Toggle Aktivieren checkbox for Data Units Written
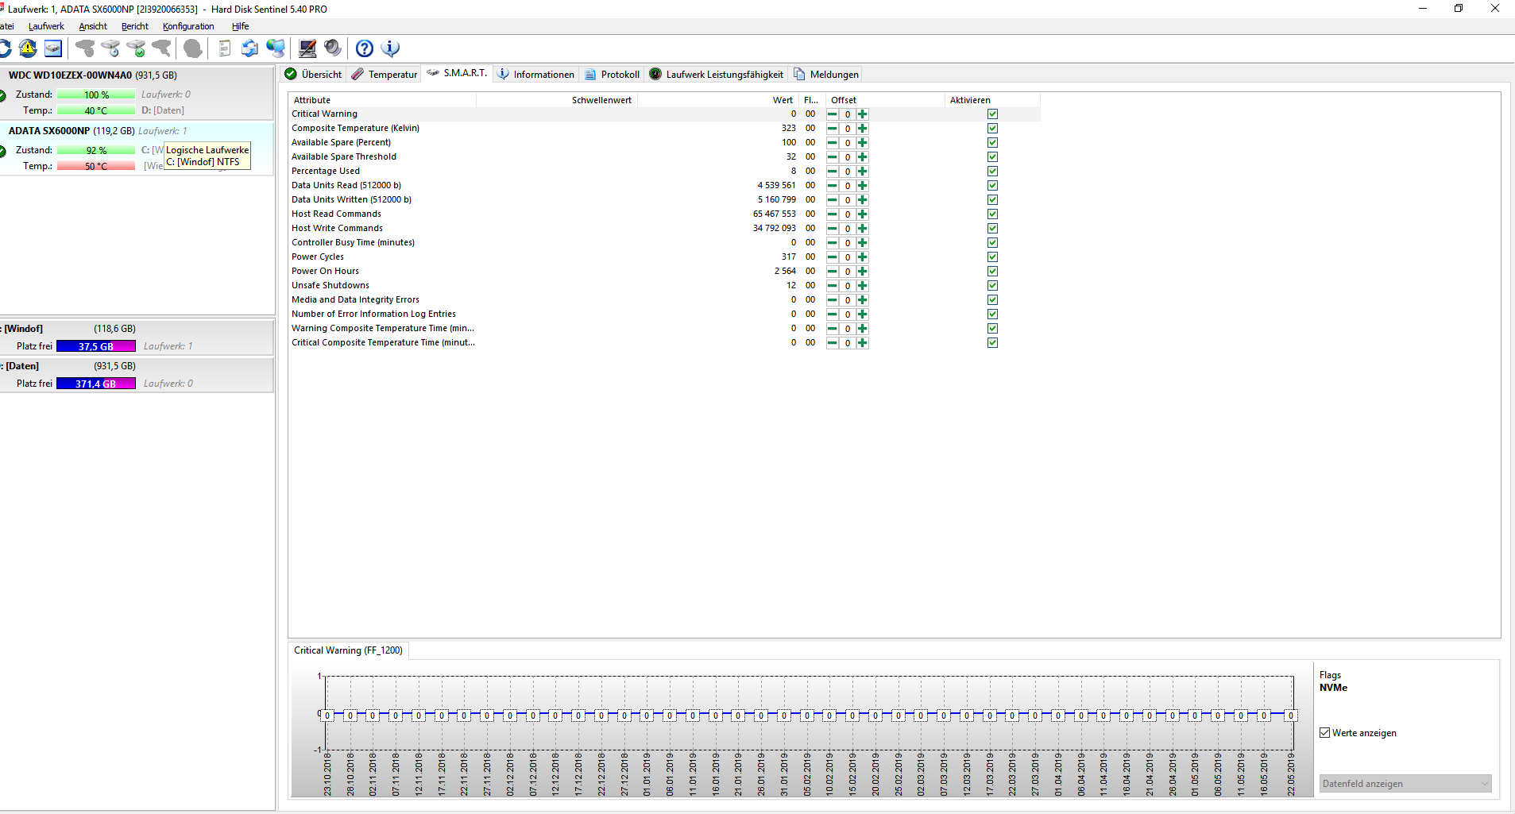This screenshot has height=814, width=1515. click(992, 200)
